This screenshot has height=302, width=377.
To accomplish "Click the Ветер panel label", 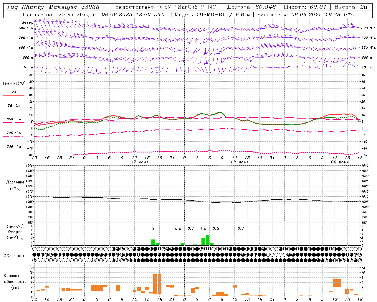I will point(27,22).
